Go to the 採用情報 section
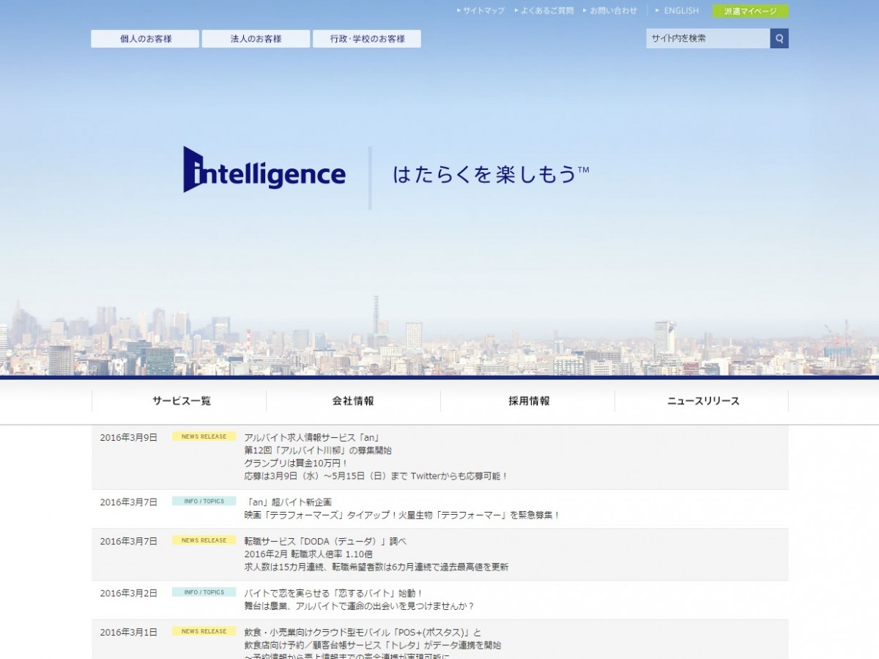 coord(529,401)
